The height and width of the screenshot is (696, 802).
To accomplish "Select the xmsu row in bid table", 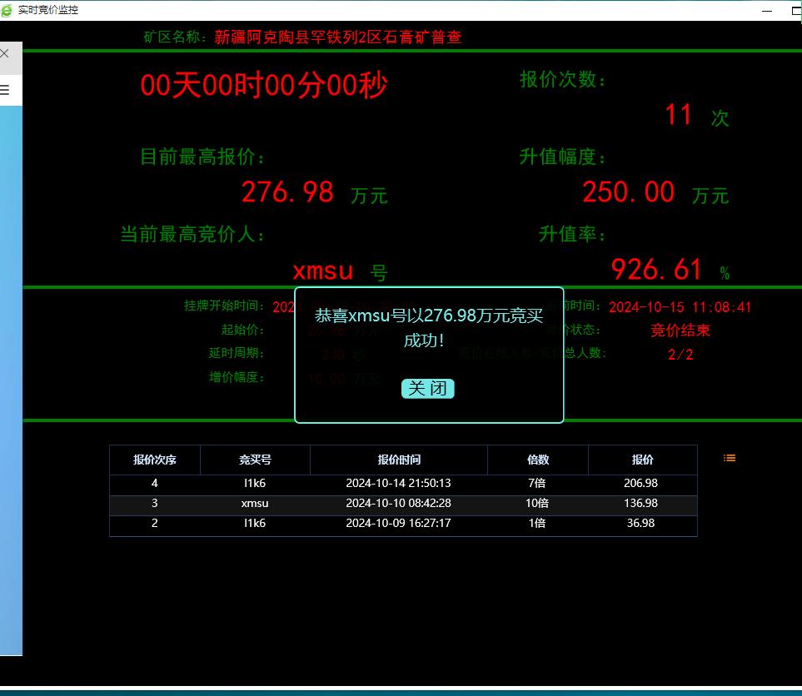I will (403, 504).
